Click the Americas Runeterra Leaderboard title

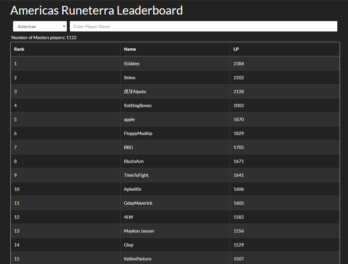point(97,10)
